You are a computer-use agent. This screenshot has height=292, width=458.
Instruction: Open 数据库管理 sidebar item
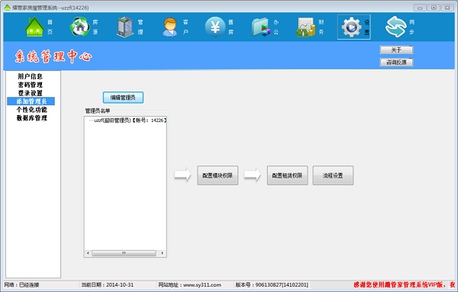tap(31, 118)
